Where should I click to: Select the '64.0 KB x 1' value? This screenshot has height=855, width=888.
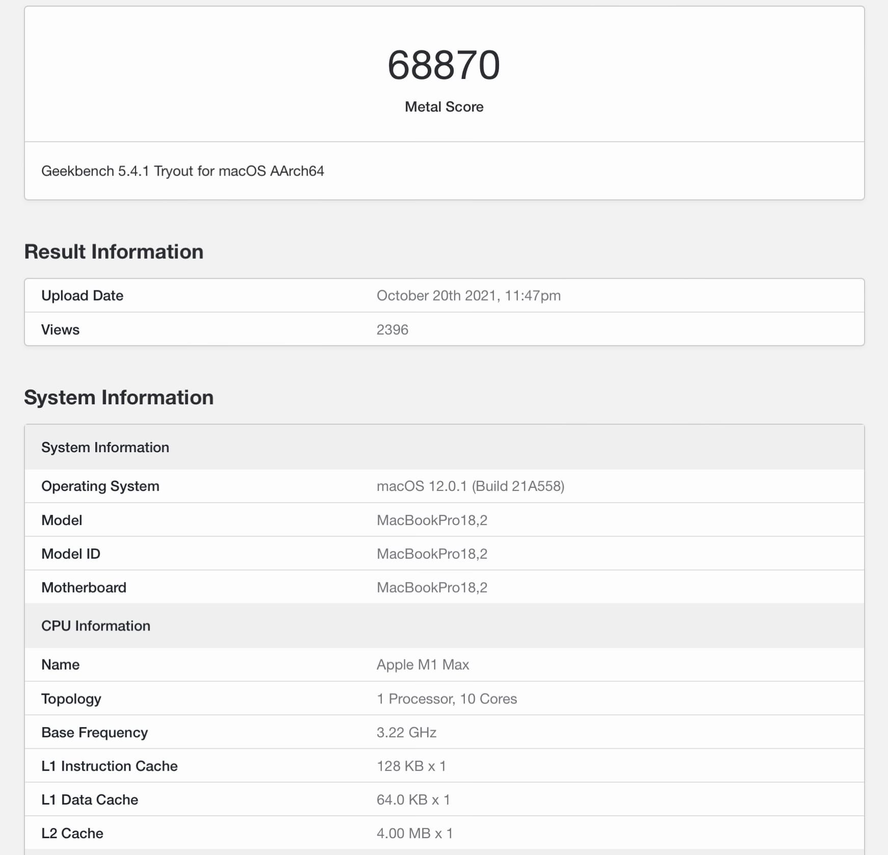coord(413,799)
